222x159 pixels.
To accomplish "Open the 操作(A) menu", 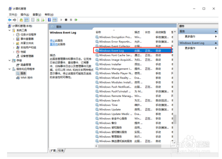I will (x=25, y=15).
